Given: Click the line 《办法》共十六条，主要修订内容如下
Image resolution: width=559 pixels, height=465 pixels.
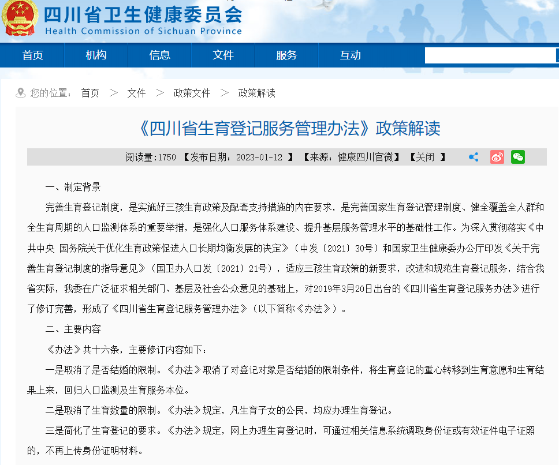Looking at the screenshot, I should pyautogui.click(x=126, y=350).
